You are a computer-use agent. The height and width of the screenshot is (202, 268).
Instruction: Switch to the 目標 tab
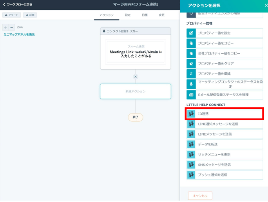pos(145,15)
